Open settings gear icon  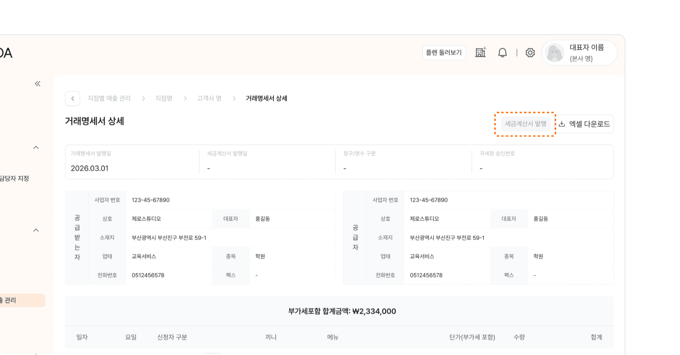pyautogui.click(x=530, y=53)
